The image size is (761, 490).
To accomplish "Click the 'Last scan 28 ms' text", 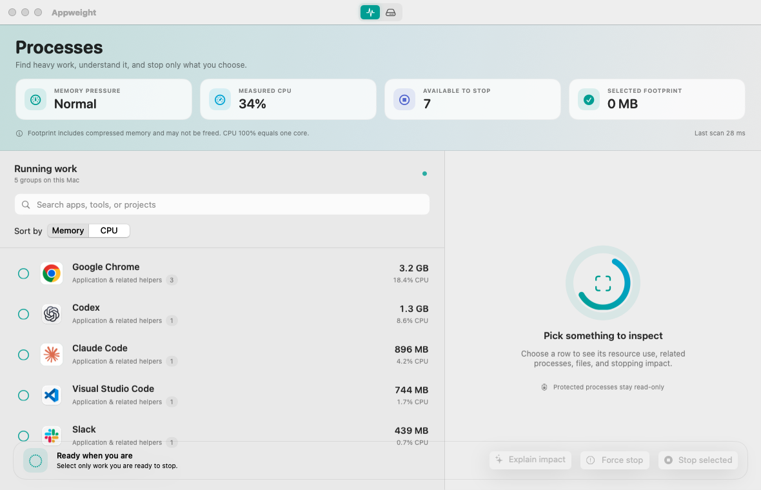I will (x=720, y=133).
